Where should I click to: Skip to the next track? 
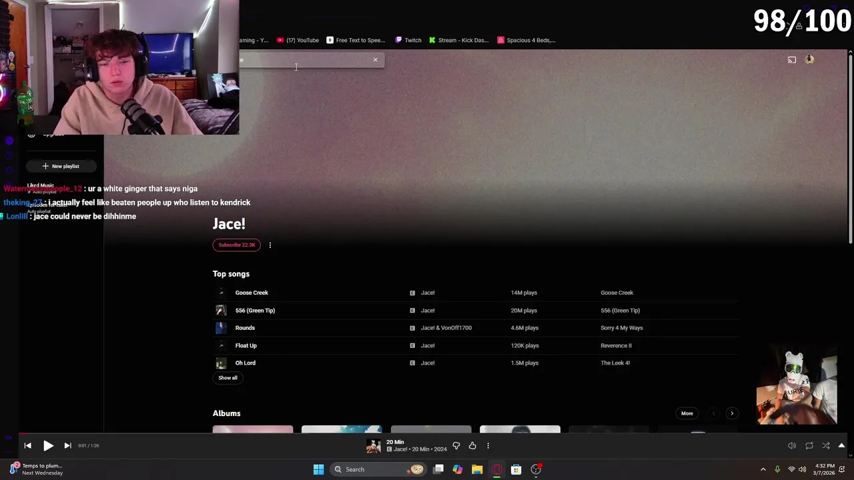coord(67,445)
